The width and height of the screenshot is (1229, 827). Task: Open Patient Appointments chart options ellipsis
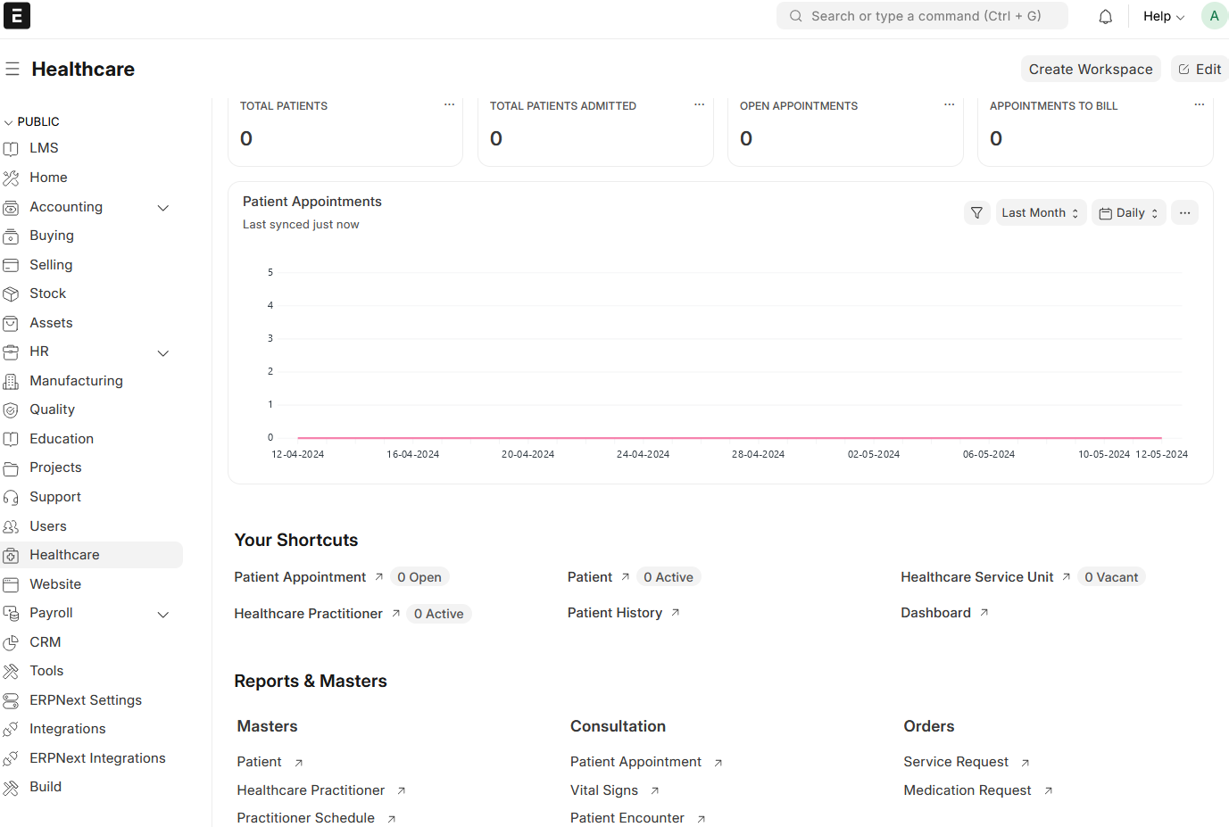(1184, 212)
